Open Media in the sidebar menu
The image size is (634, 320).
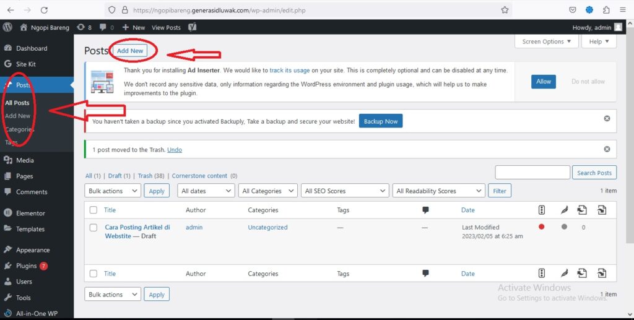tap(25, 160)
